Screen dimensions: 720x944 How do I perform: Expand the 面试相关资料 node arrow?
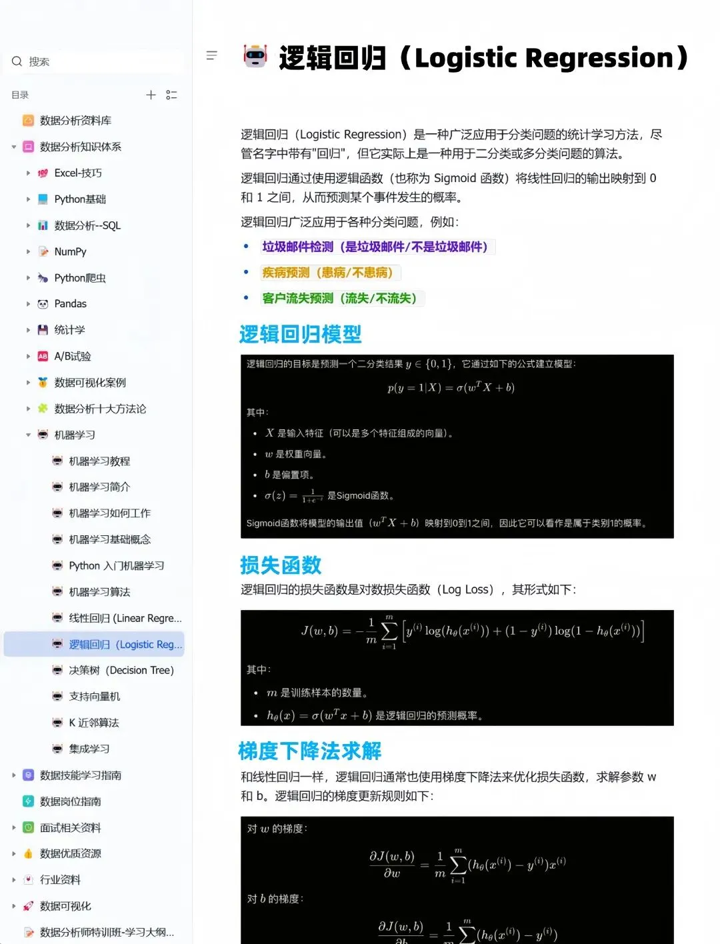tap(13, 827)
